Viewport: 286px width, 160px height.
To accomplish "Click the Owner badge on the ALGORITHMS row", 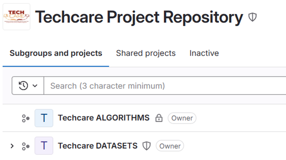I will [x=182, y=118].
